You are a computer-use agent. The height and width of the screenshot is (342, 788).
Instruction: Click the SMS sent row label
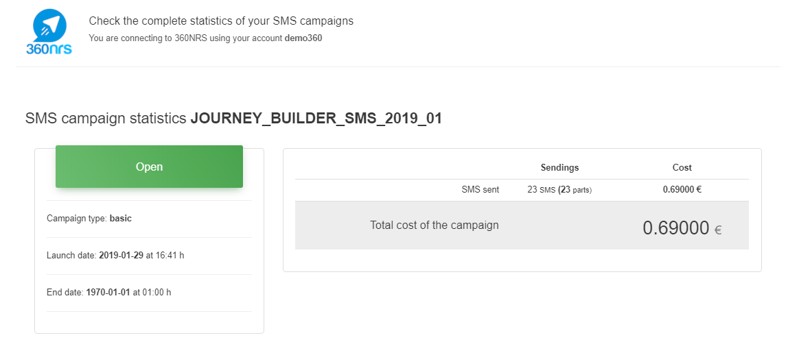tap(480, 190)
